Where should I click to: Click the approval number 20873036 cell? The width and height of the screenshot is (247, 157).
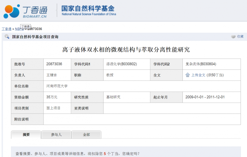coord(54,64)
